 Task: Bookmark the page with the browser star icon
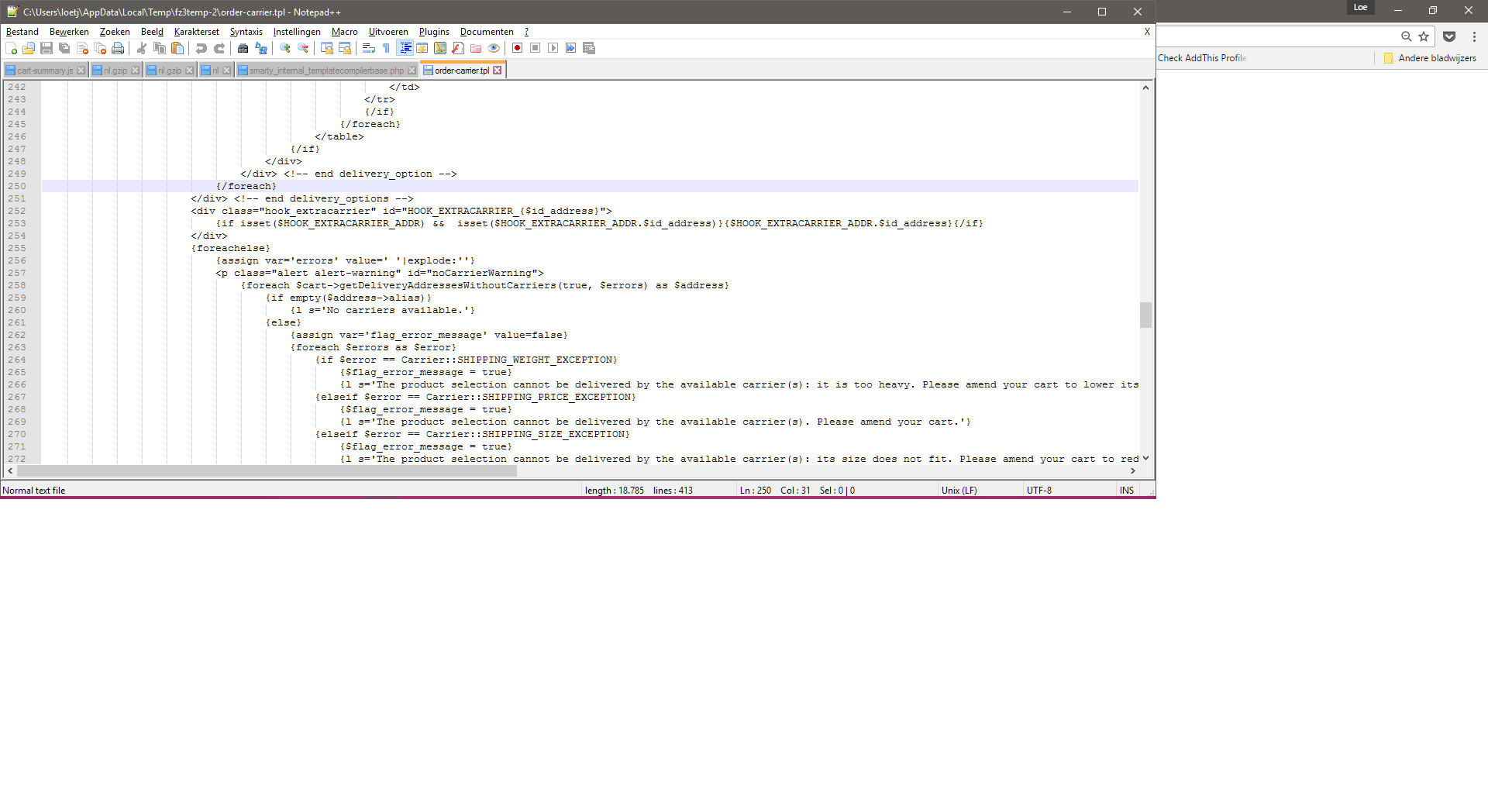tap(1424, 36)
